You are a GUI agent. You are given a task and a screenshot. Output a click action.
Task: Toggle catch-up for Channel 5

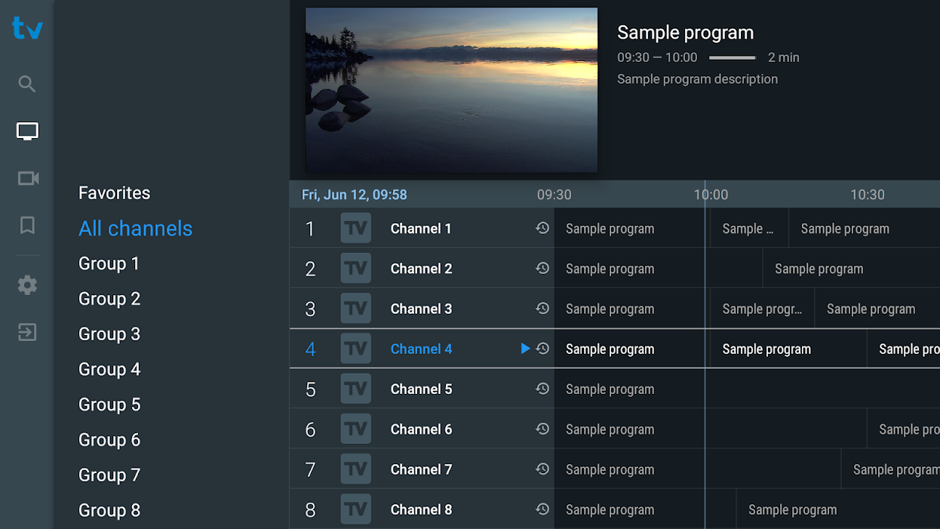[542, 389]
